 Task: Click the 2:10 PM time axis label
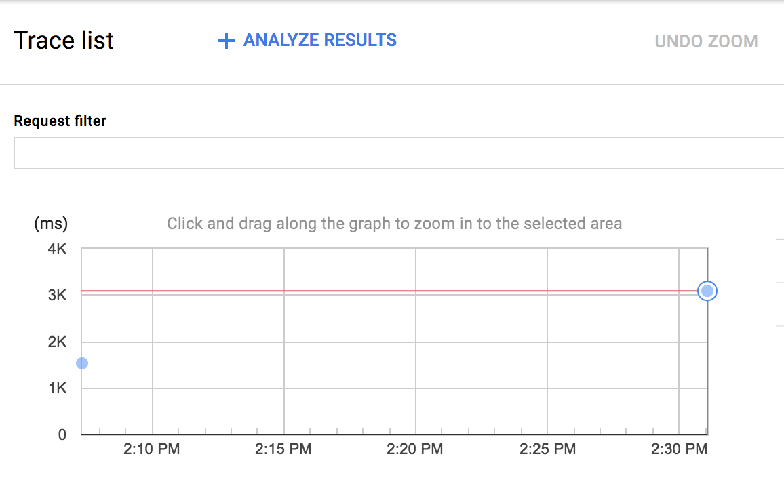[x=152, y=449]
